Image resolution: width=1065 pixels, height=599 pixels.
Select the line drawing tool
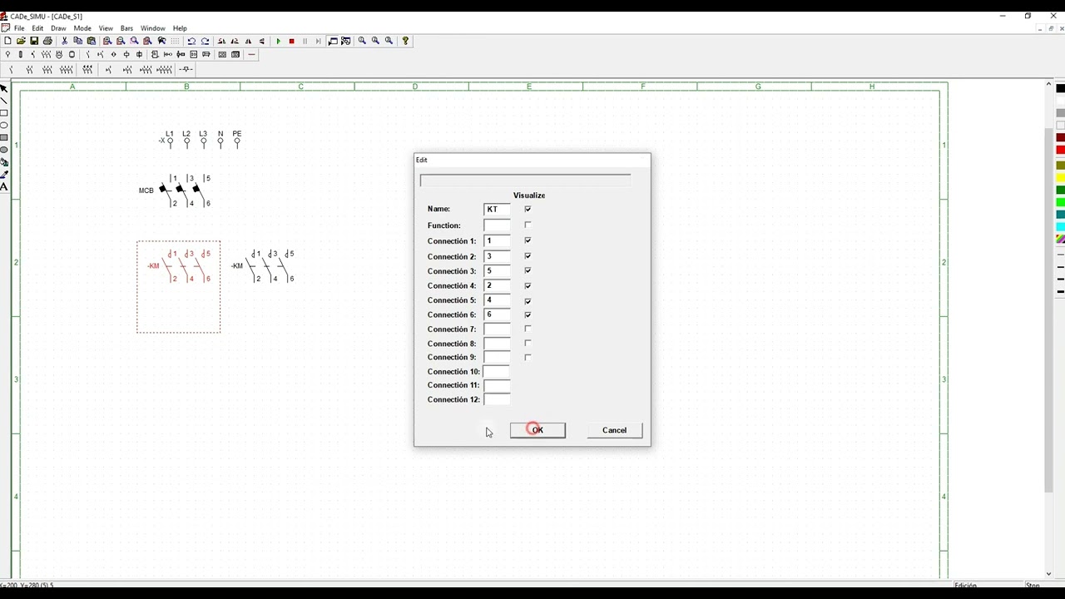pos(4,101)
